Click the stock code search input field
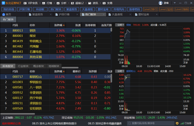The width and height of the screenshot is (194, 126). [151, 123]
